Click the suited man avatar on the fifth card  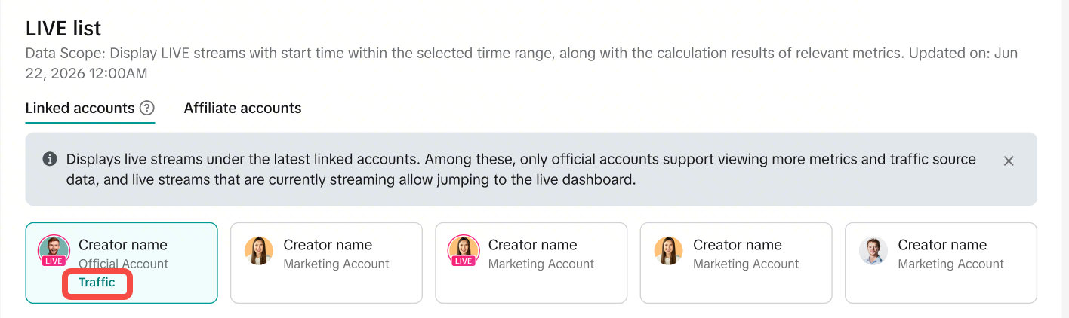(x=873, y=251)
